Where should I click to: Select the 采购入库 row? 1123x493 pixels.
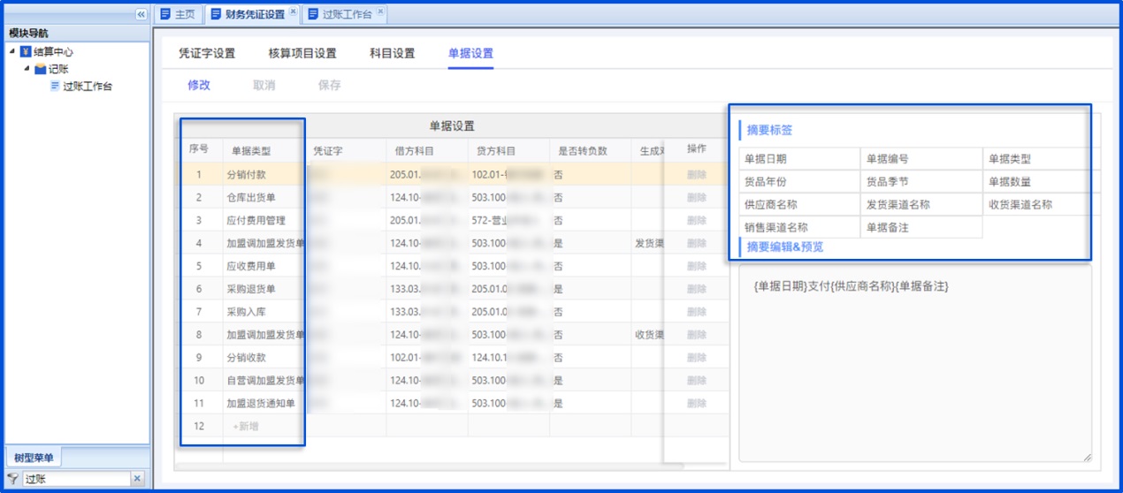coord(451,312)
